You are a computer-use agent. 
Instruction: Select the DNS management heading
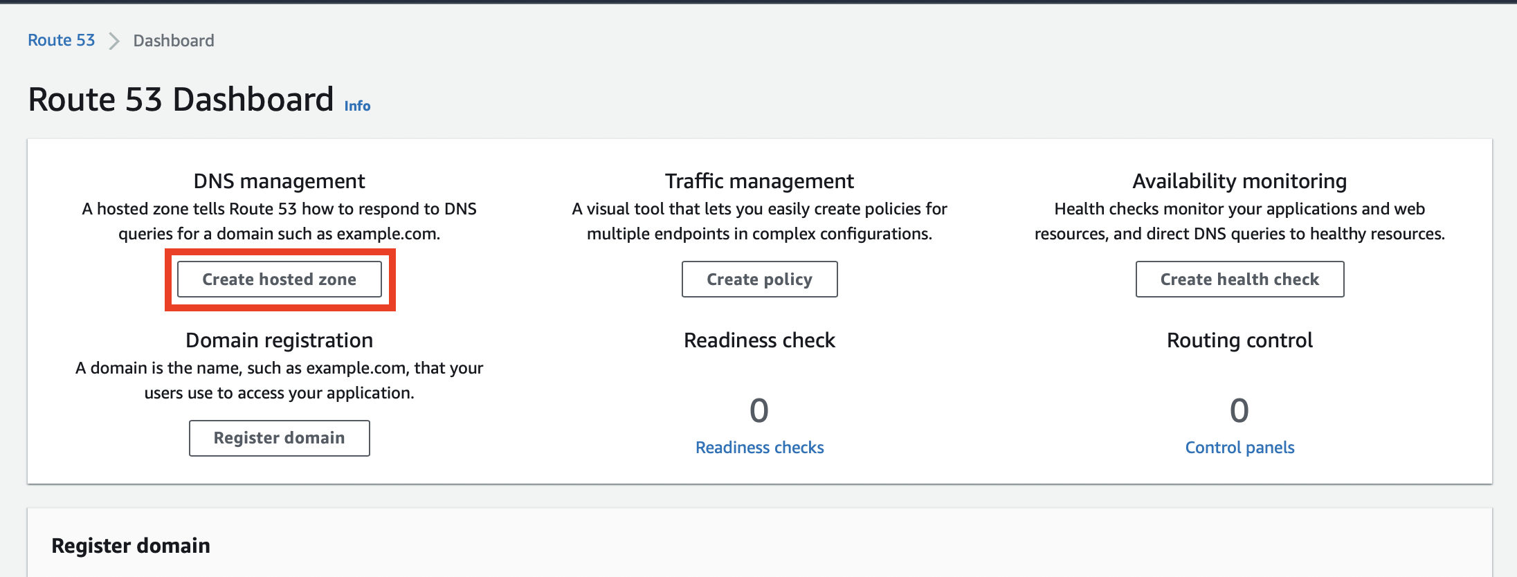pyautogui.click(x=280, y=181)
